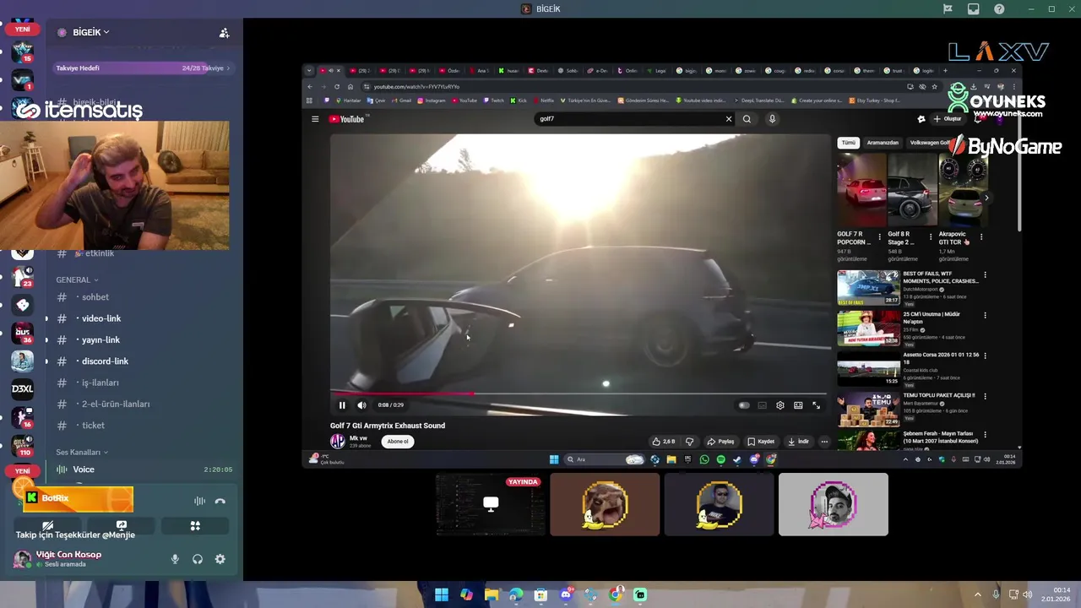This screenshot has width=1081, height=608.
Task: Seek along the YouTube progress bar
Action: tap(580, 394)
